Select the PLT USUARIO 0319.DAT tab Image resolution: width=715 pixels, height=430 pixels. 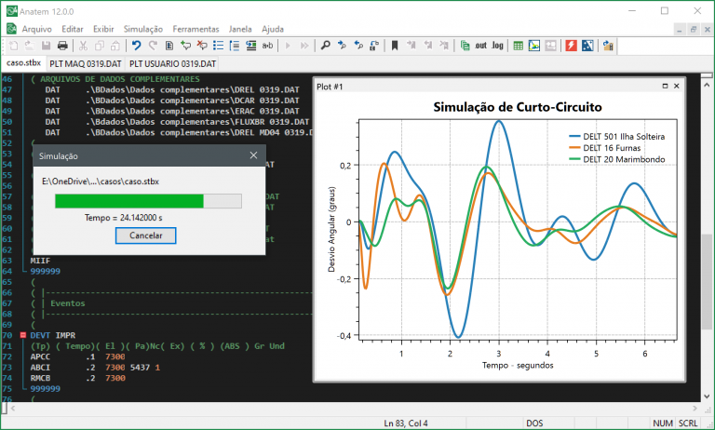pos(173,63)
